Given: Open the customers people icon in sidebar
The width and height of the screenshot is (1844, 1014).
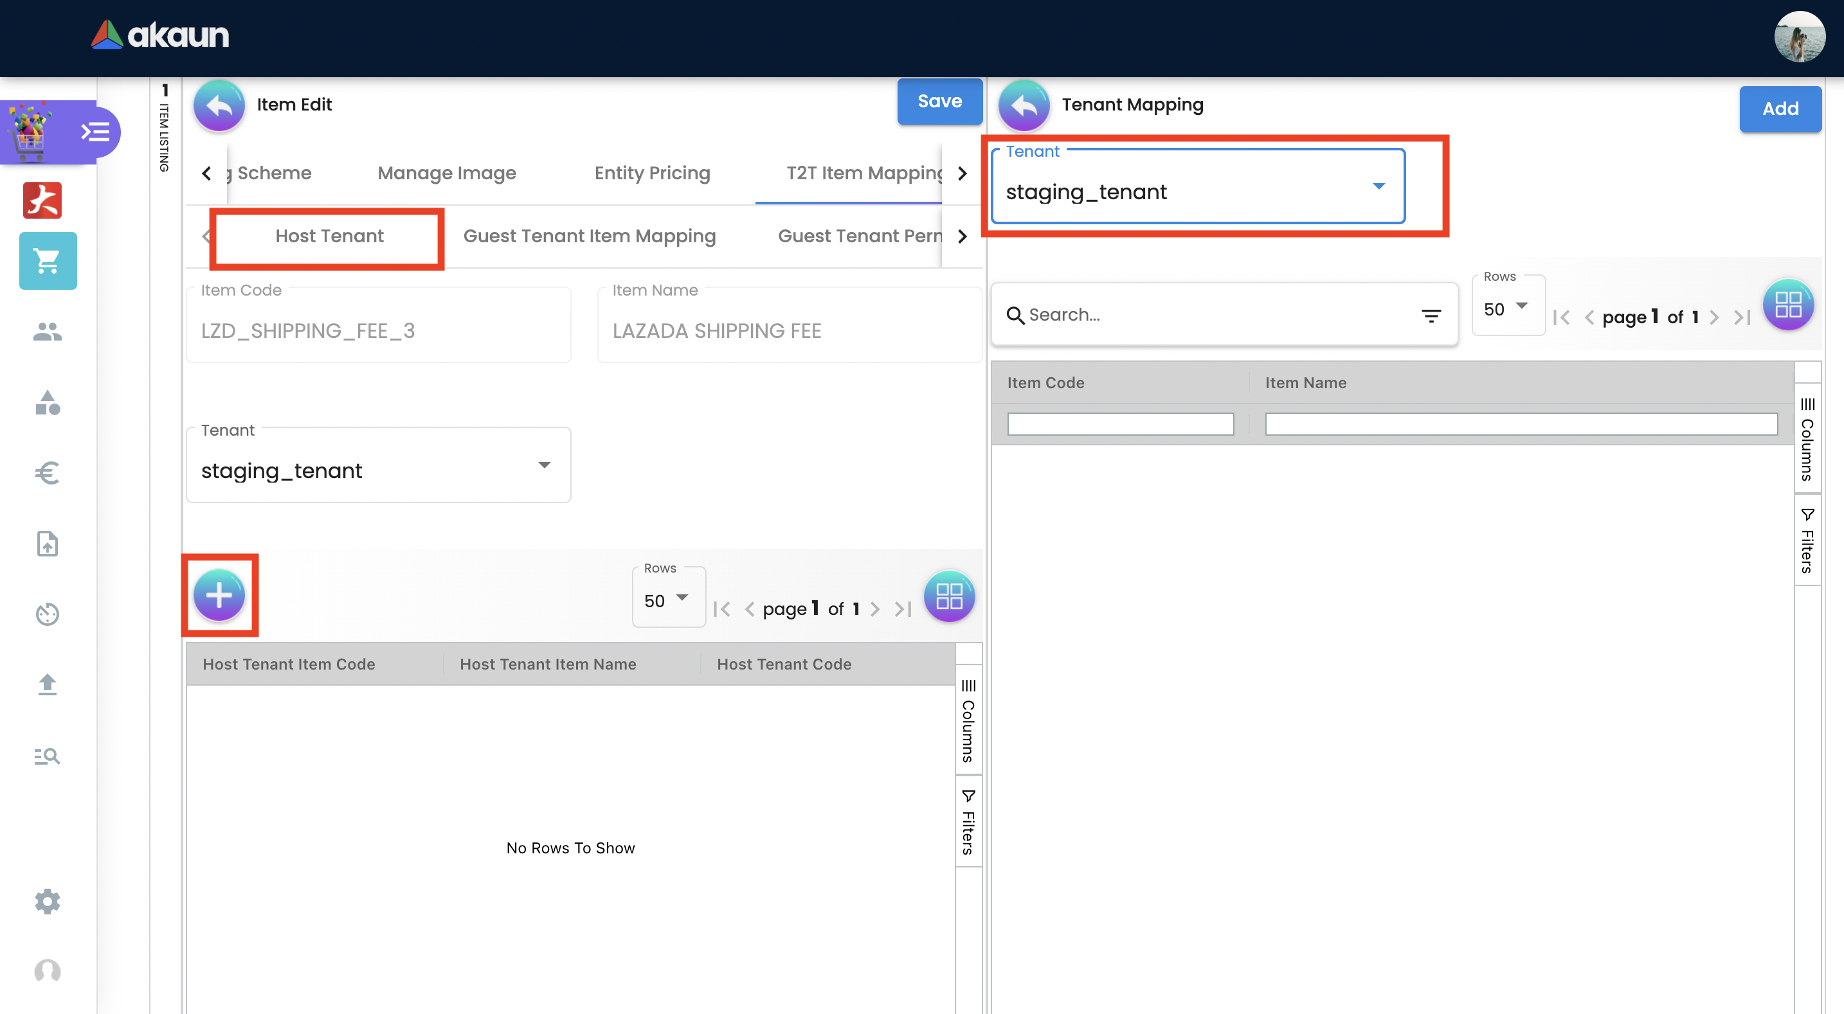Looking at the screenshot, I should 47,332.
